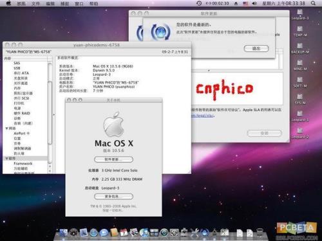Open Leopard-2 drive on desktop
The image size is (322, 241).
pyautogui.click(x=300, y=133)
